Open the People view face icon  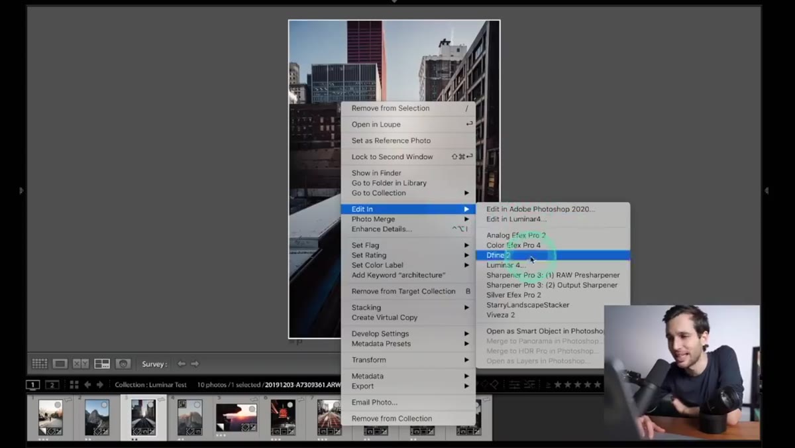tap(123, 364)
